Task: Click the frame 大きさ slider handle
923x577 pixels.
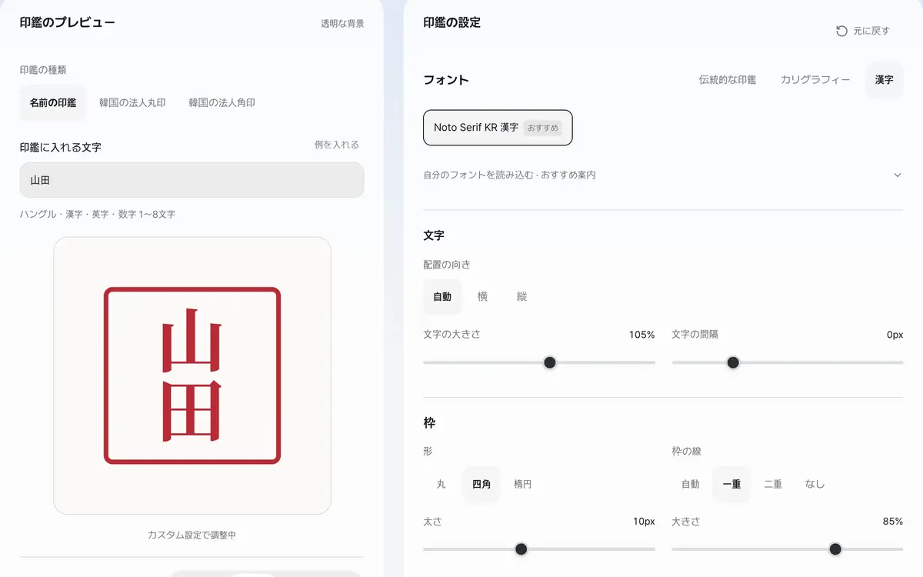Action: point(835,549)
